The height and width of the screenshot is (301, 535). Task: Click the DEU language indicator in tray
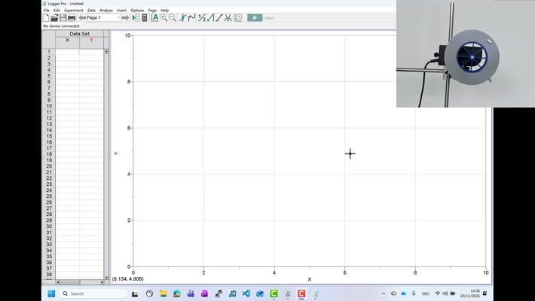[x=426, y=293]
